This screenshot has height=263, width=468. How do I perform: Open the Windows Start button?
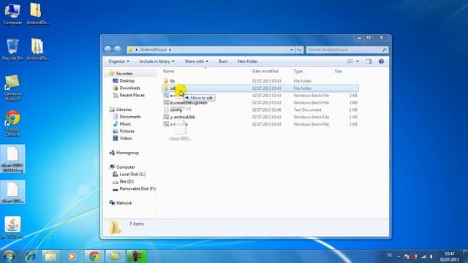pyautogui.click(x=9, y=256)
